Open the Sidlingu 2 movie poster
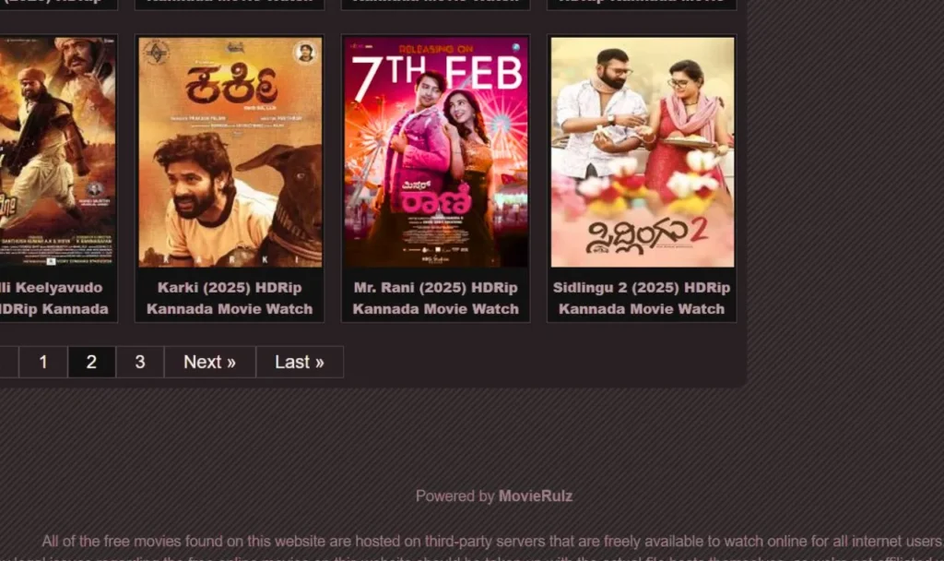944x561 pixels. point(643,152)
